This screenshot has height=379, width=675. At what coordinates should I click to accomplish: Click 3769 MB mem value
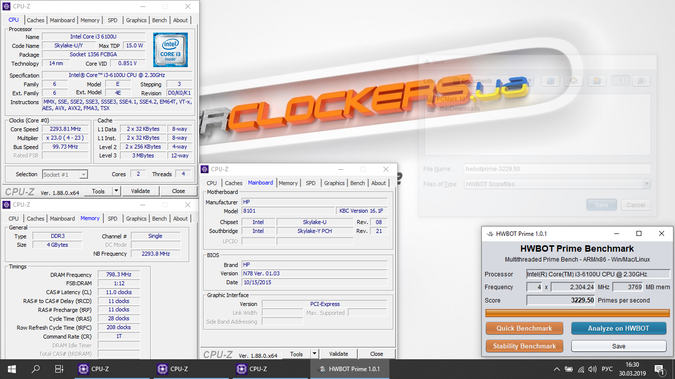(628, 287)
